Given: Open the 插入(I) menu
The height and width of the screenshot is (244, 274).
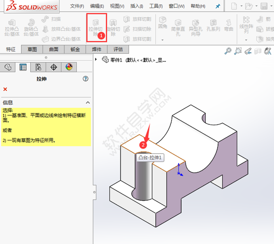Looking at the screenshot, I should point(137,6).
